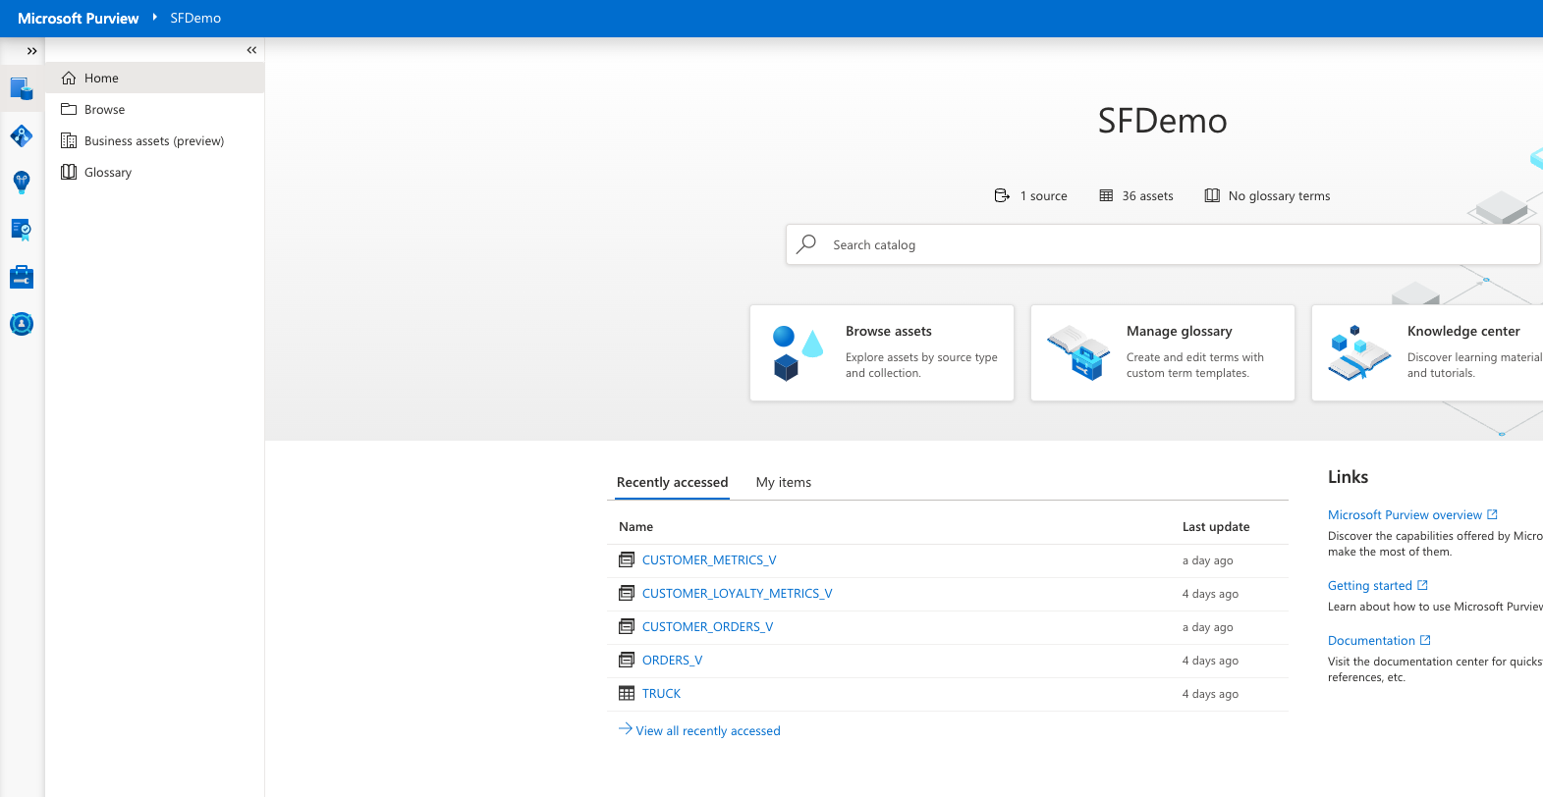Open the CUSTOMER_METRICS_V asset link
This screenshot has width=1543, height=797.
click(708, 560)
